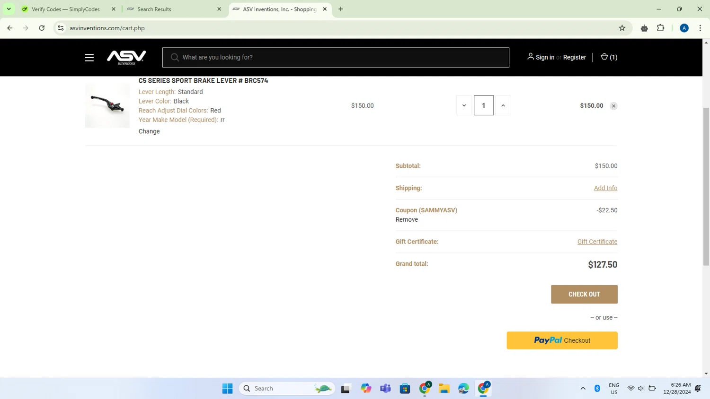Open Microsoft Store from taskbar
Image resolution: width=710 pixels, height=399 pixels.
[405, 389]
